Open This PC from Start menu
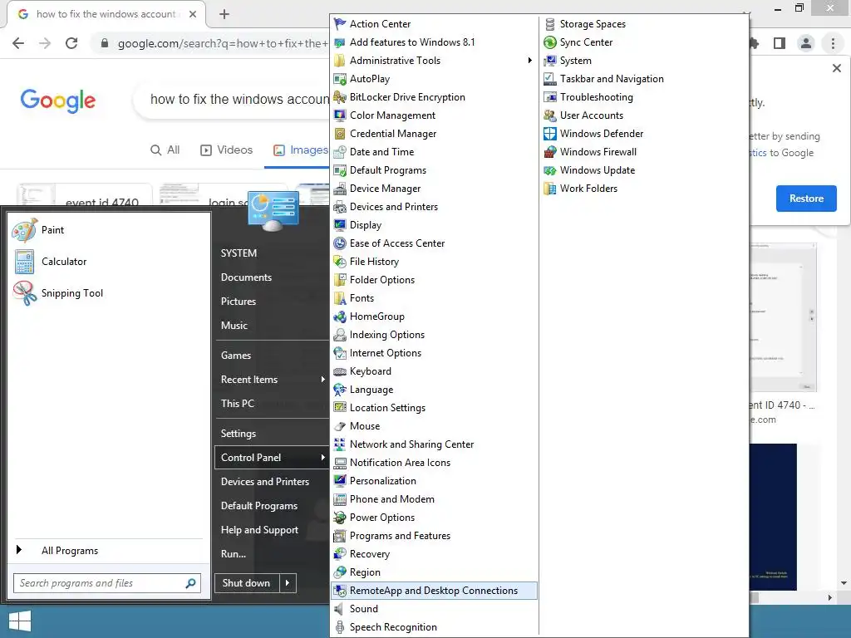Viewport: 851px width, 638px height. coord(237,404)
